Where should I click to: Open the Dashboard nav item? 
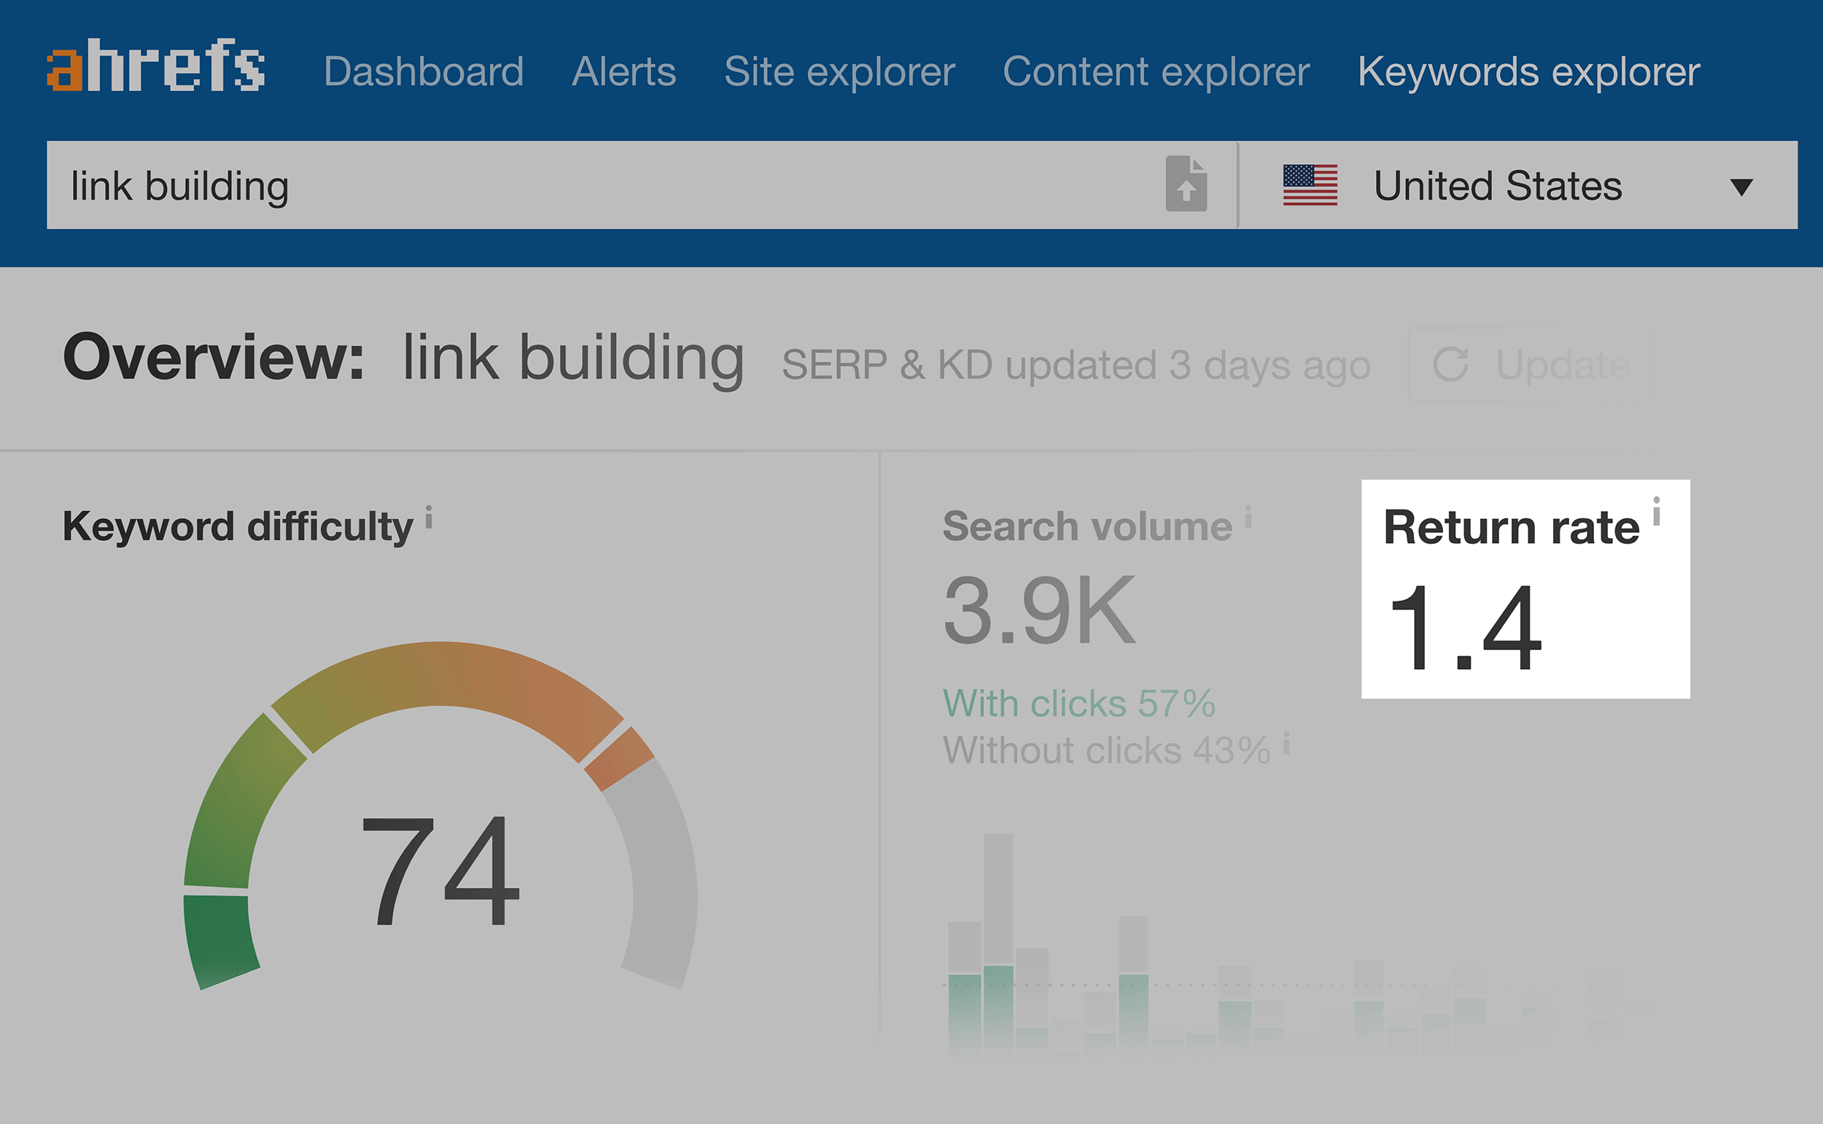tap(424, 72)
